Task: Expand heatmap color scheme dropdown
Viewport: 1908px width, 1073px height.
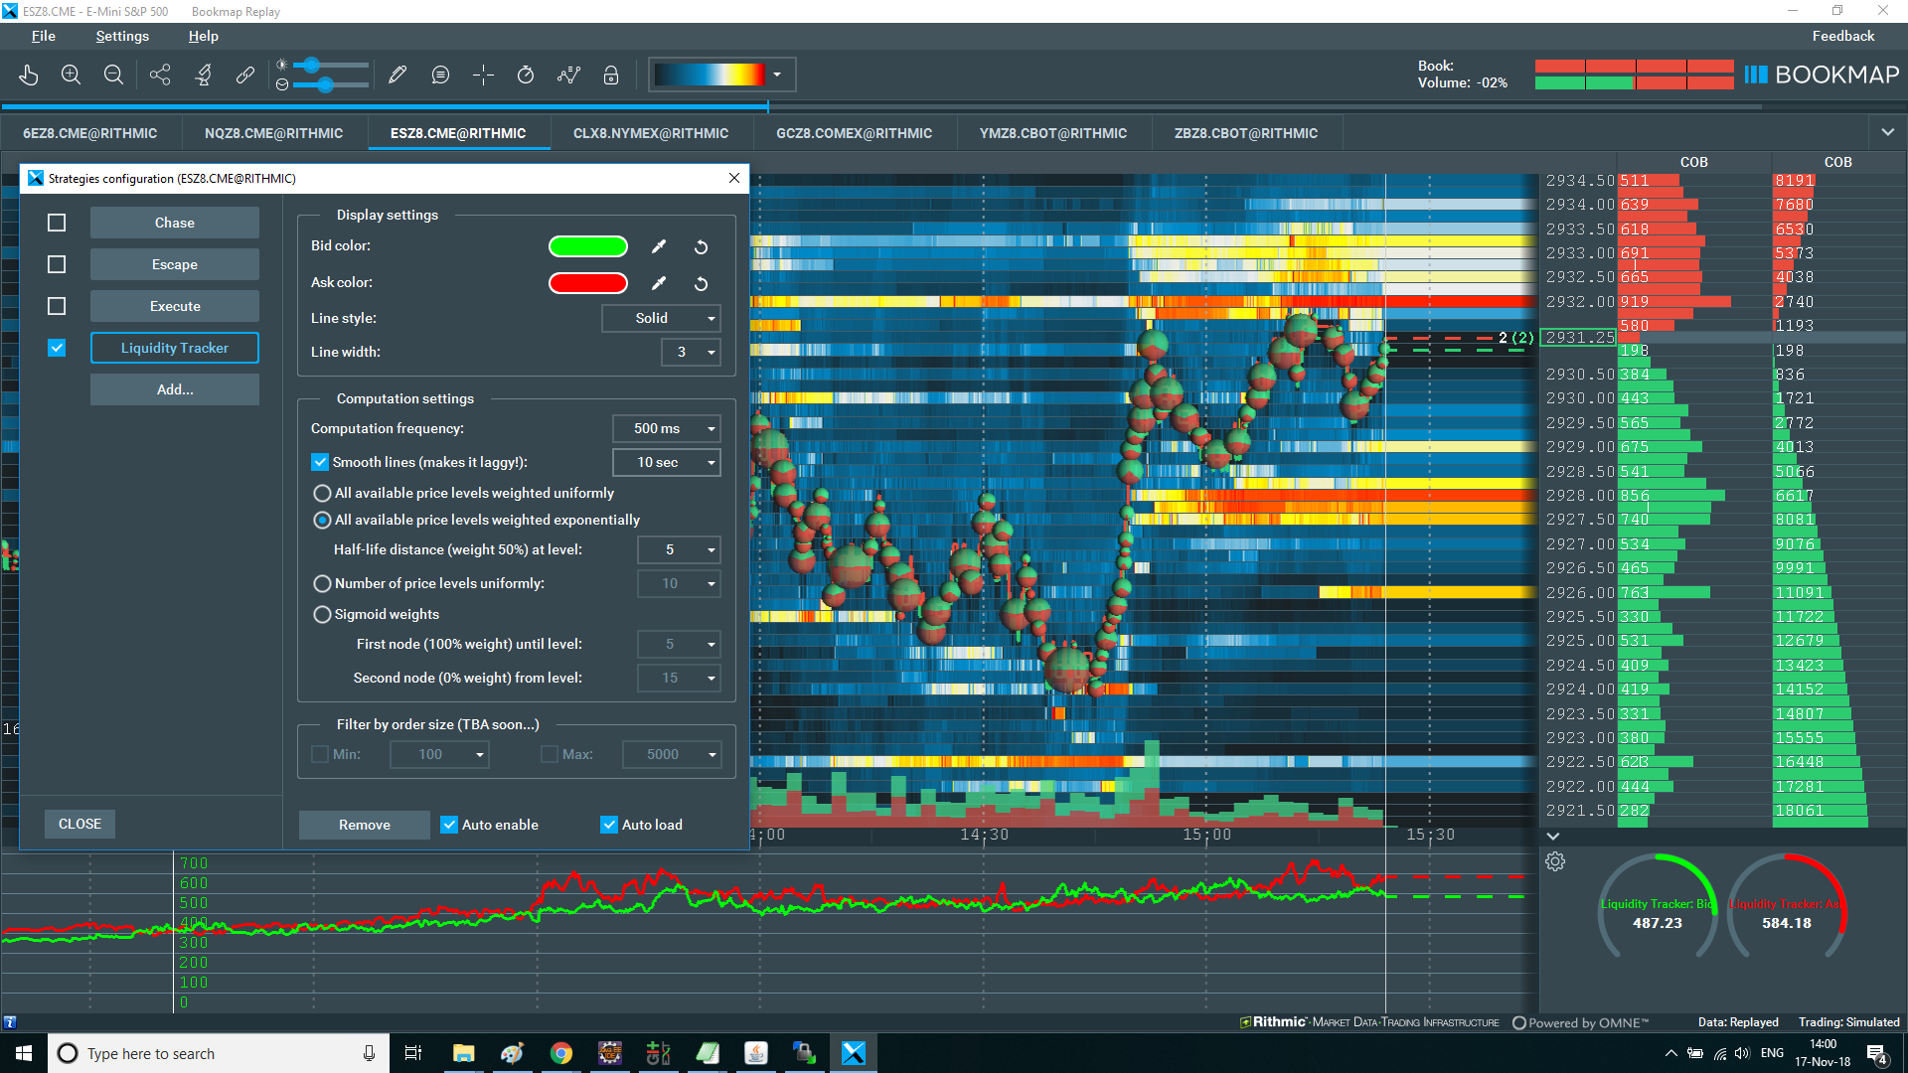Action: (777, 76)
